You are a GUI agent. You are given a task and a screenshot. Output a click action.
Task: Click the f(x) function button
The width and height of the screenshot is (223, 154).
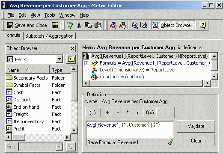click(150, 113)
